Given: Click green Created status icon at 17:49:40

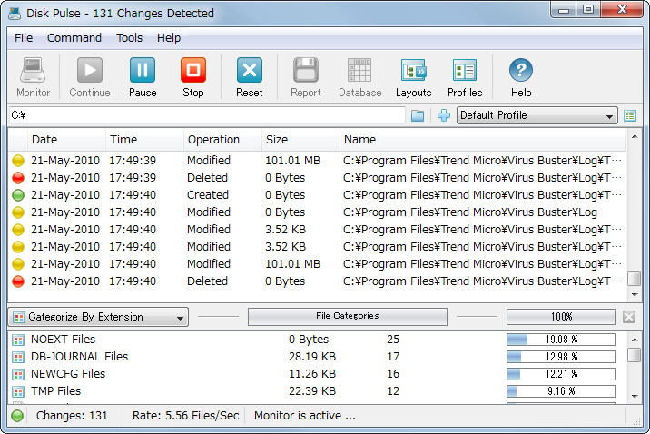Looking at the screenshot, I should click(18, 195).
